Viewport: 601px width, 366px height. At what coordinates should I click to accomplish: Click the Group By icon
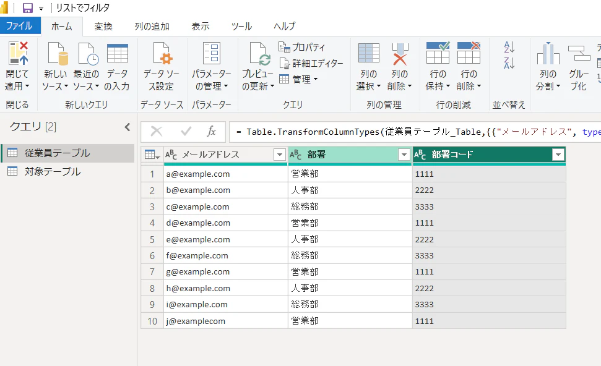click(579, 54)
